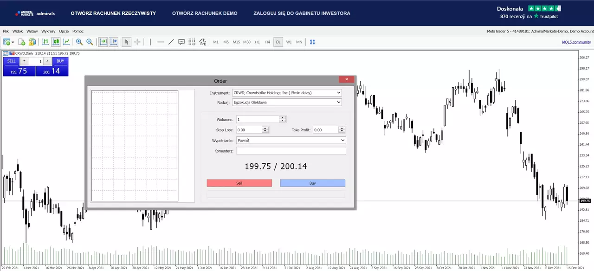The height and width of the screenshot is (271, 594).
Task: Follow the MQL5.community link
Action: tap(576, 42)
